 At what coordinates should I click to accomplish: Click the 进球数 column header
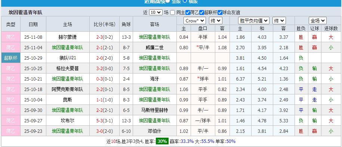coord(331,28)
